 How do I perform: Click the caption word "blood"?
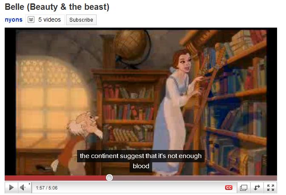point(141,166)
